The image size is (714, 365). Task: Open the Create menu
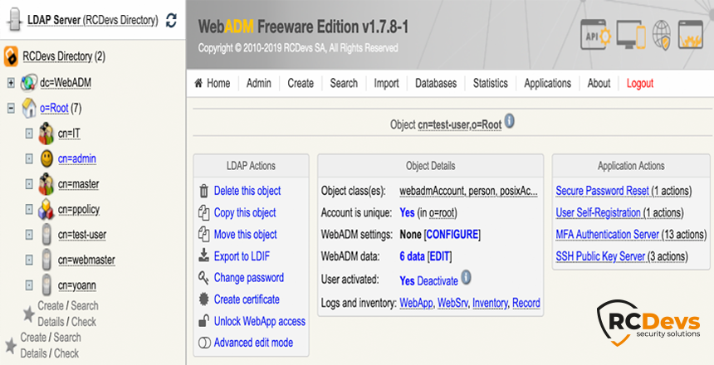[301, 83]
